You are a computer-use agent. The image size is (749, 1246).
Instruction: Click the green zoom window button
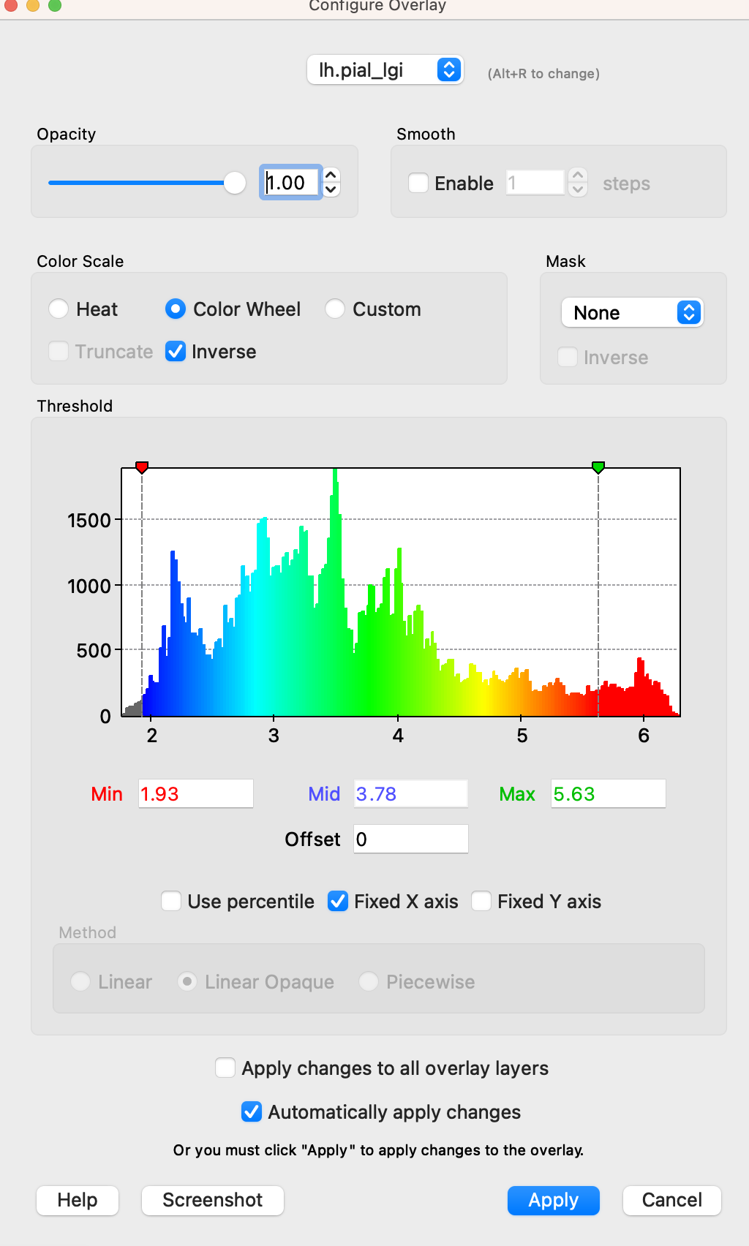[55, 4]
